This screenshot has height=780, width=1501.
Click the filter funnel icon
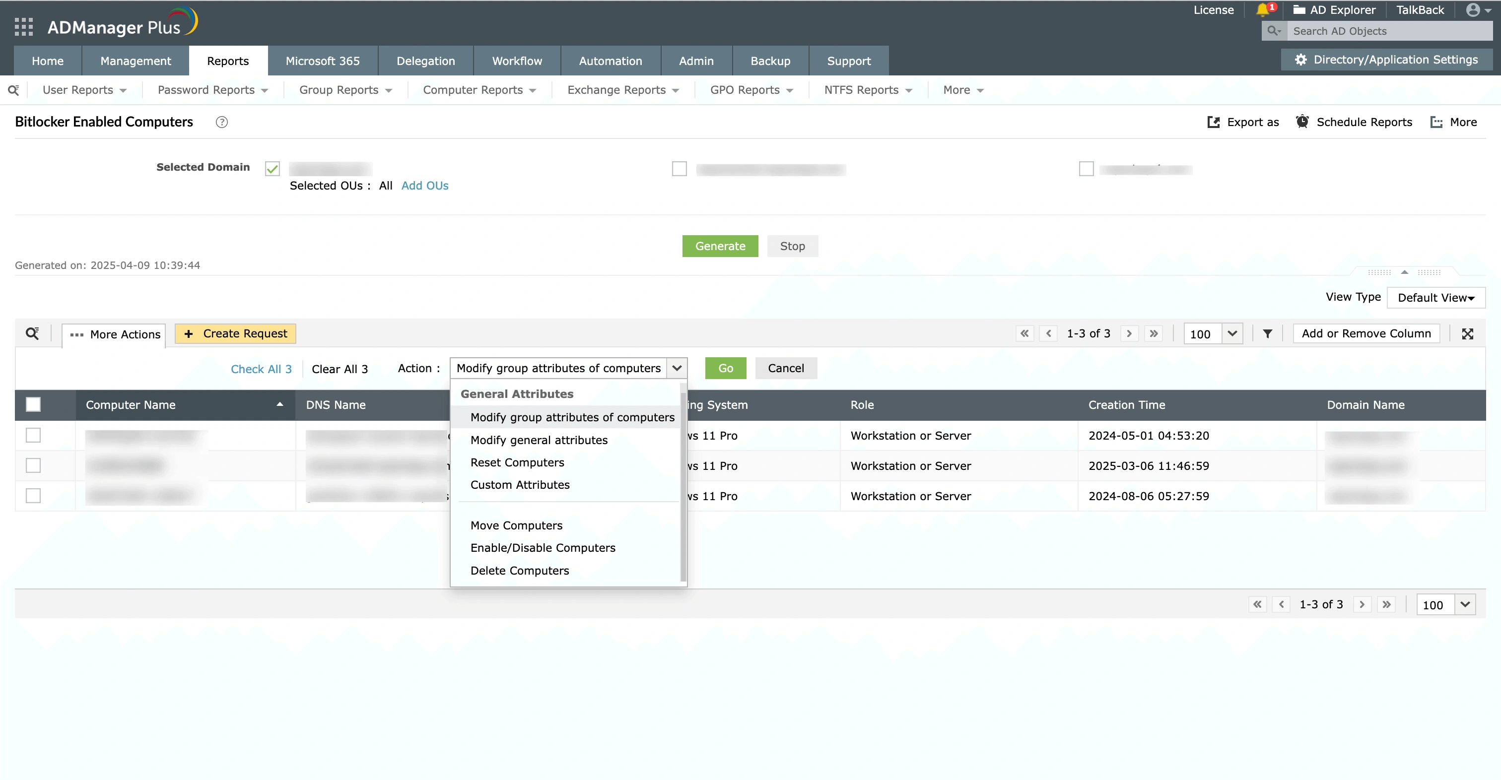click(x=1267, y=334)
